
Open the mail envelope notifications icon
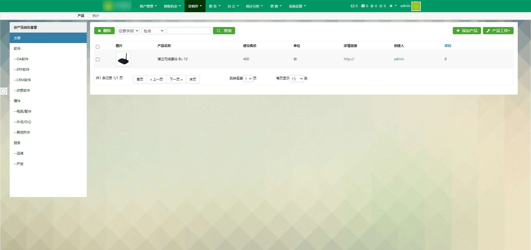click(x=353, y=6)
